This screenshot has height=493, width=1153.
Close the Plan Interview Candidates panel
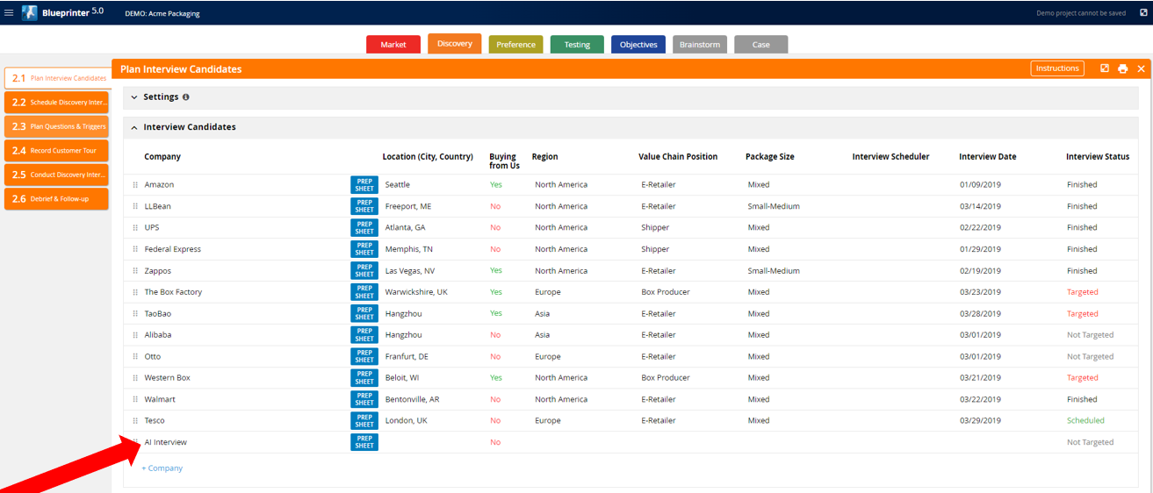1141,68
